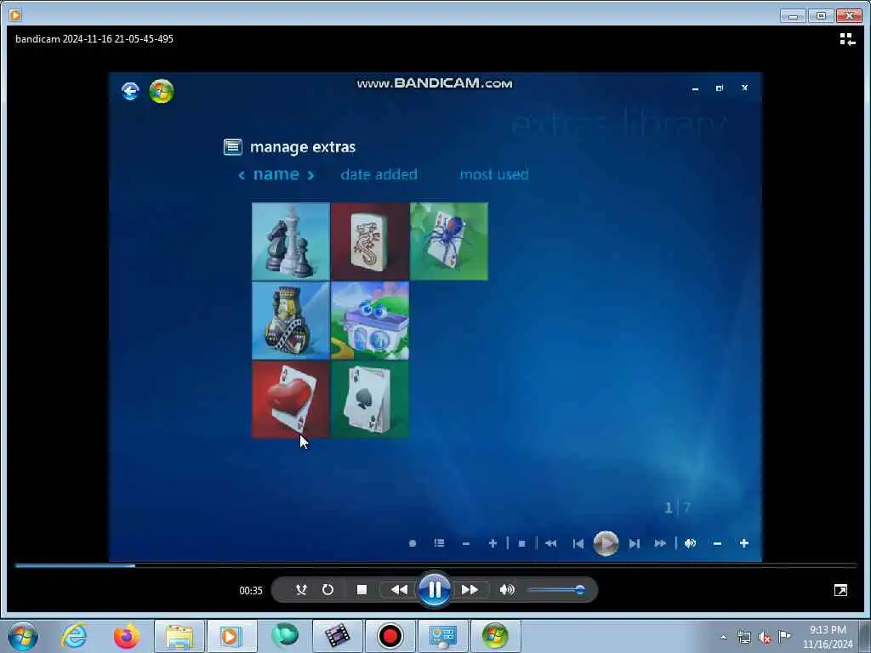Toggle shuffle in the player bar
The image size is (871, 653).
point(301,590)
